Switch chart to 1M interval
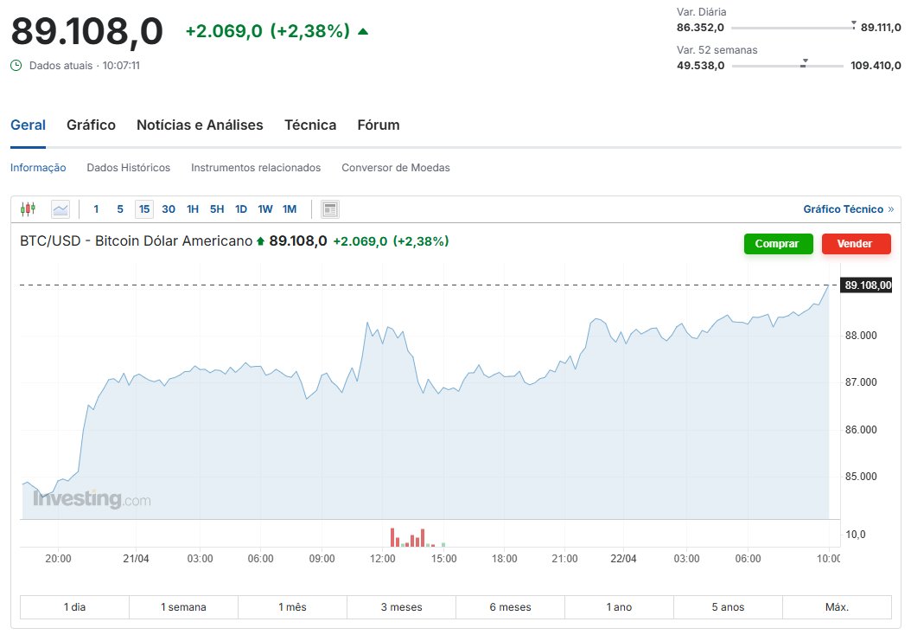 click(290, 208)
